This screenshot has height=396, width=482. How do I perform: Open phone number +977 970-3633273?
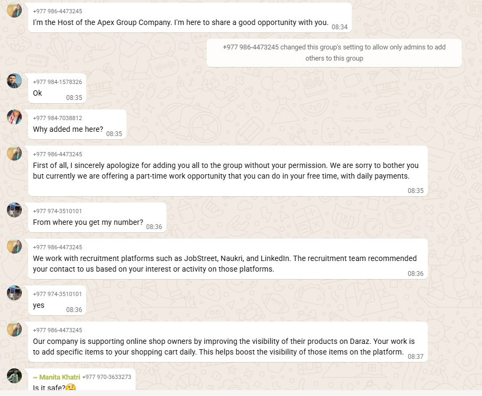pos(106,377)
